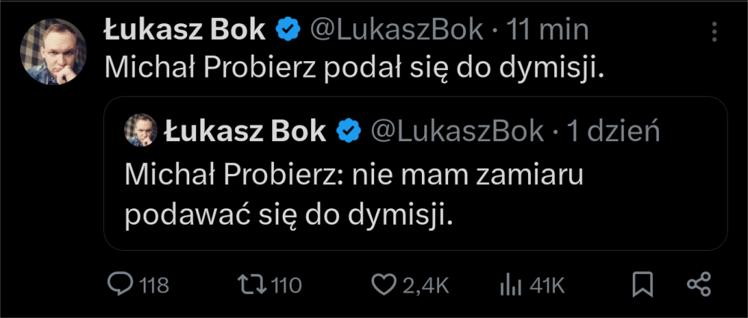748x318 pixels.
Task: Click the 11 min timestamp
Action: pos(548,30)
